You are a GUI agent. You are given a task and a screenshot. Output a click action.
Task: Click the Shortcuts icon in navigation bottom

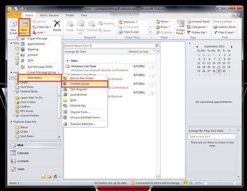pyautogui.click(x=55, y=176)
